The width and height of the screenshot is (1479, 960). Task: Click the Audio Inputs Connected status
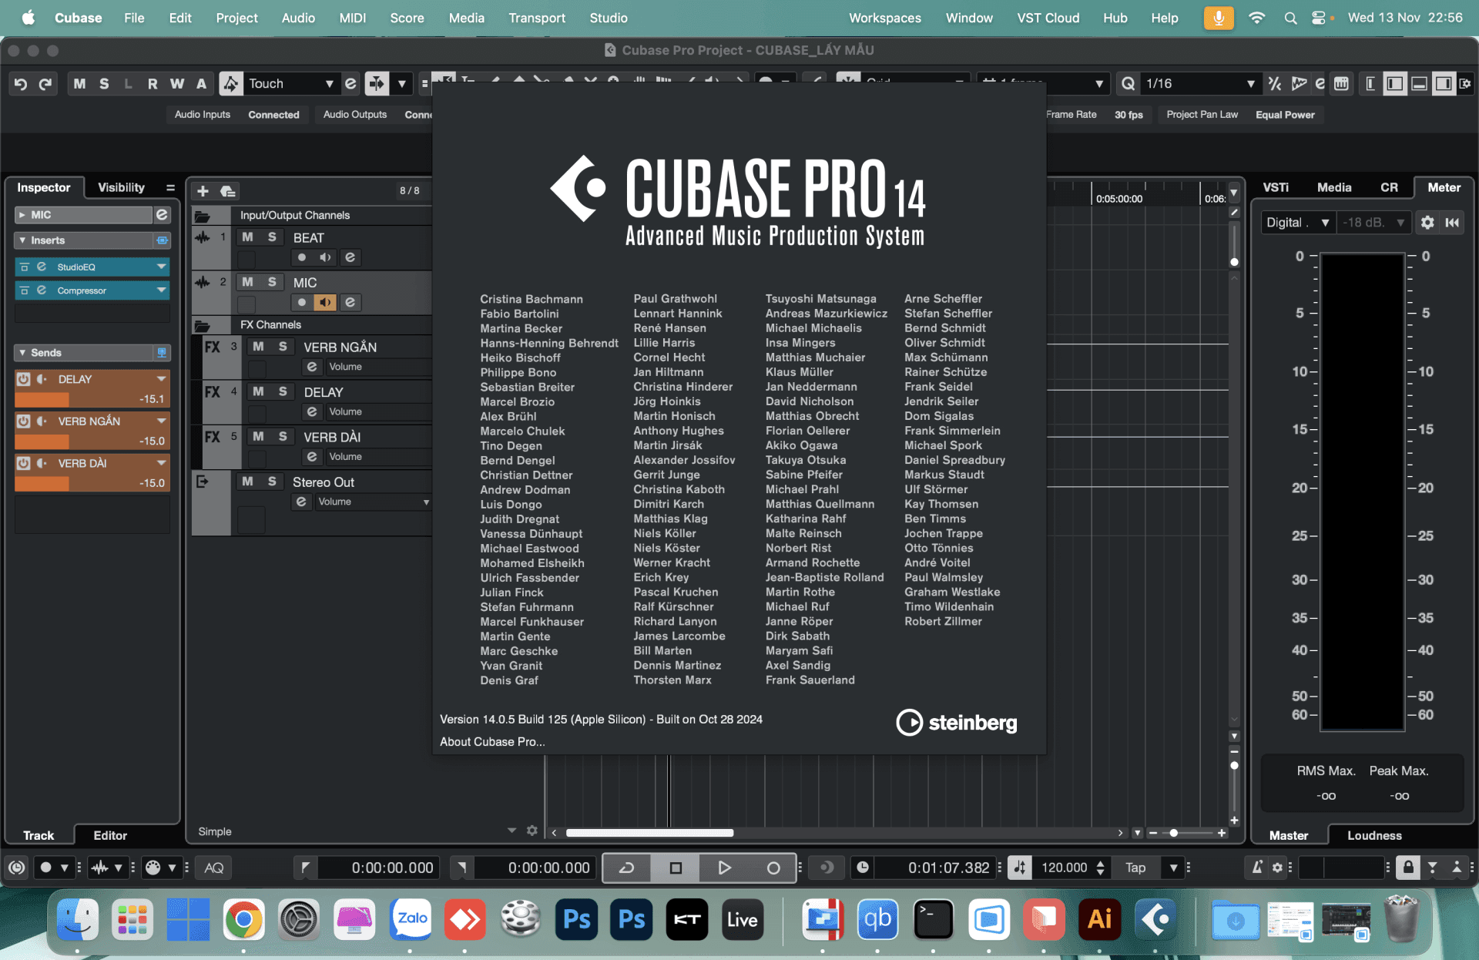click(x=273, y=115)
